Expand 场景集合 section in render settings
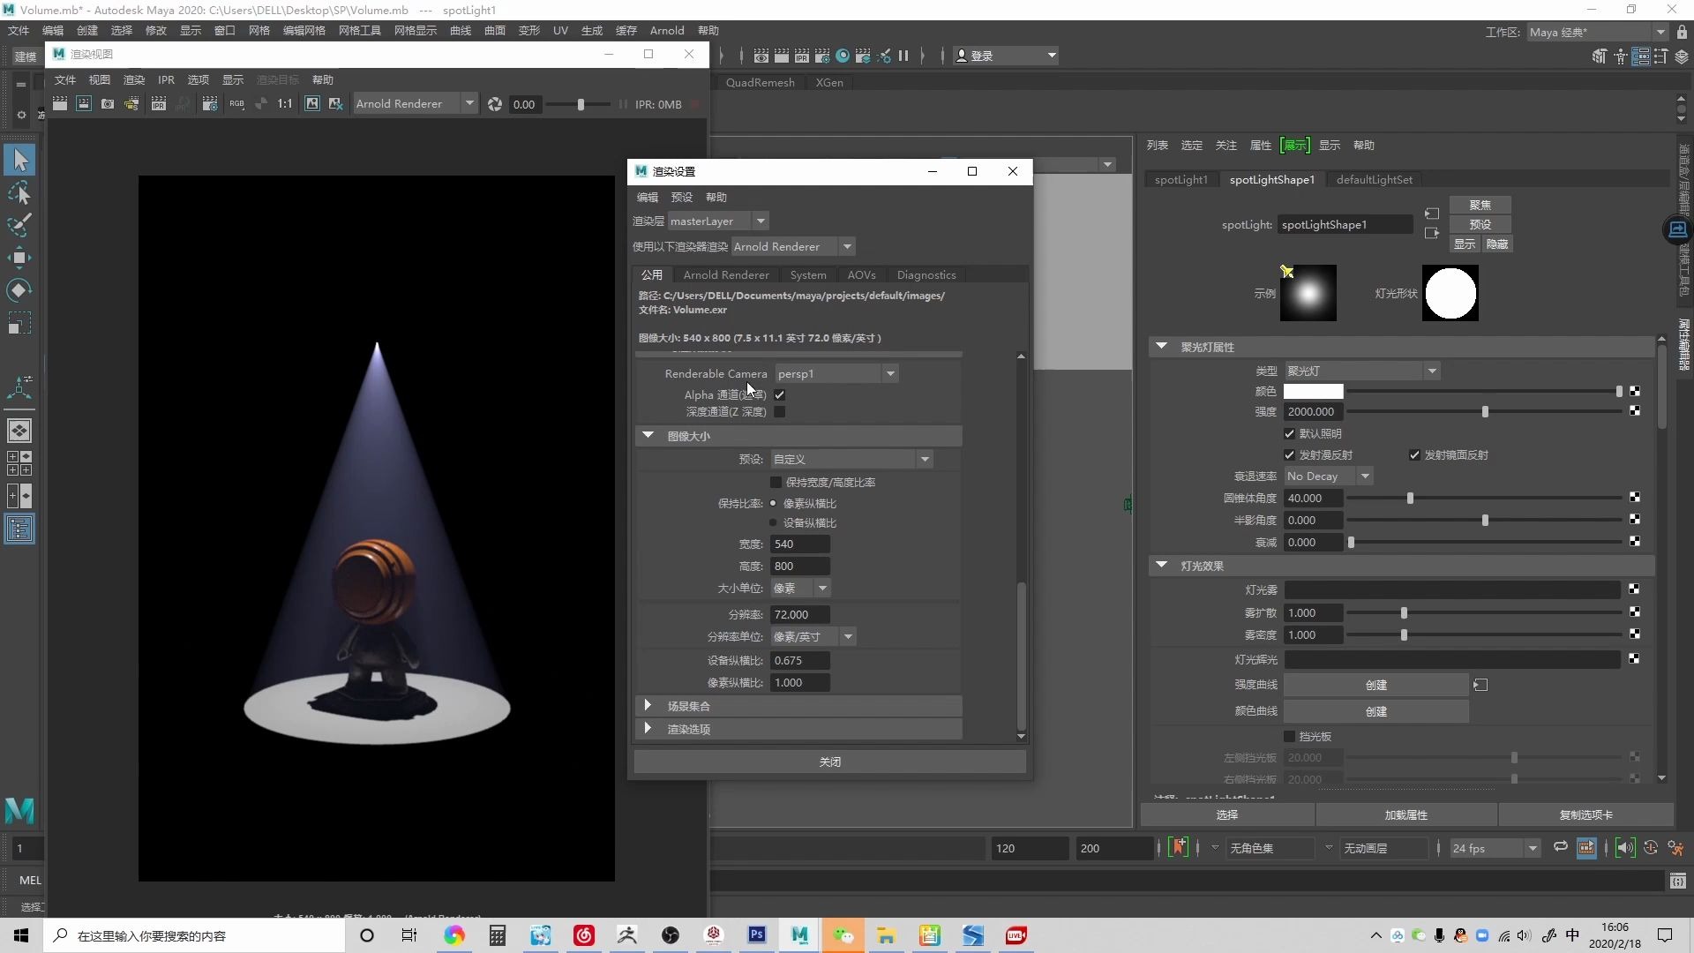Viewport: 1694px width, 953px height. tap(647, 705)
